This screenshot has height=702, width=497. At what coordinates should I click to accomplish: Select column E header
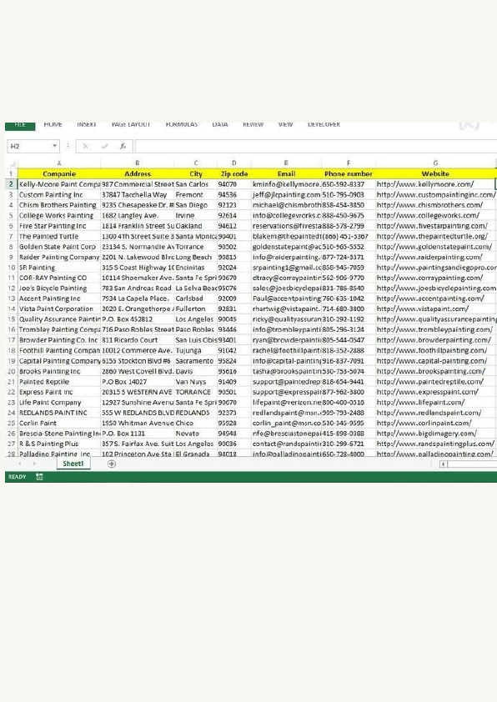pyautogui.click(x=286, y=163)
